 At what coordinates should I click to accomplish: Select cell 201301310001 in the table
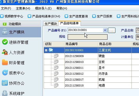(81, 50)
